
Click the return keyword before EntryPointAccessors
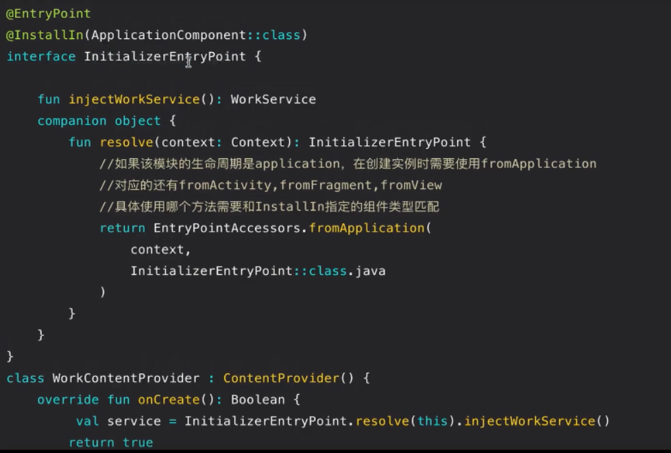point(123,228)
